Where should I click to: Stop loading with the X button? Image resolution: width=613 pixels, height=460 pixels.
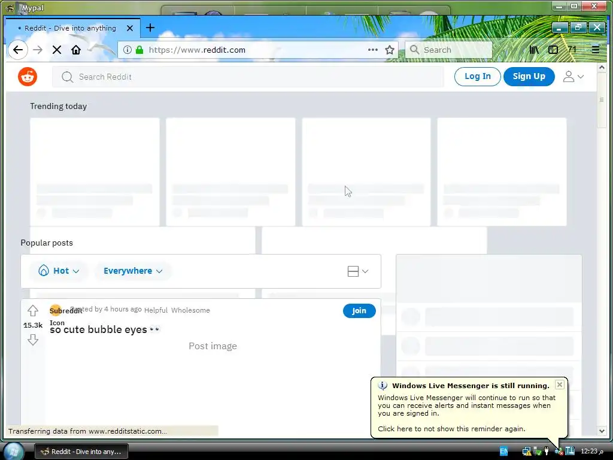[57, 50]
